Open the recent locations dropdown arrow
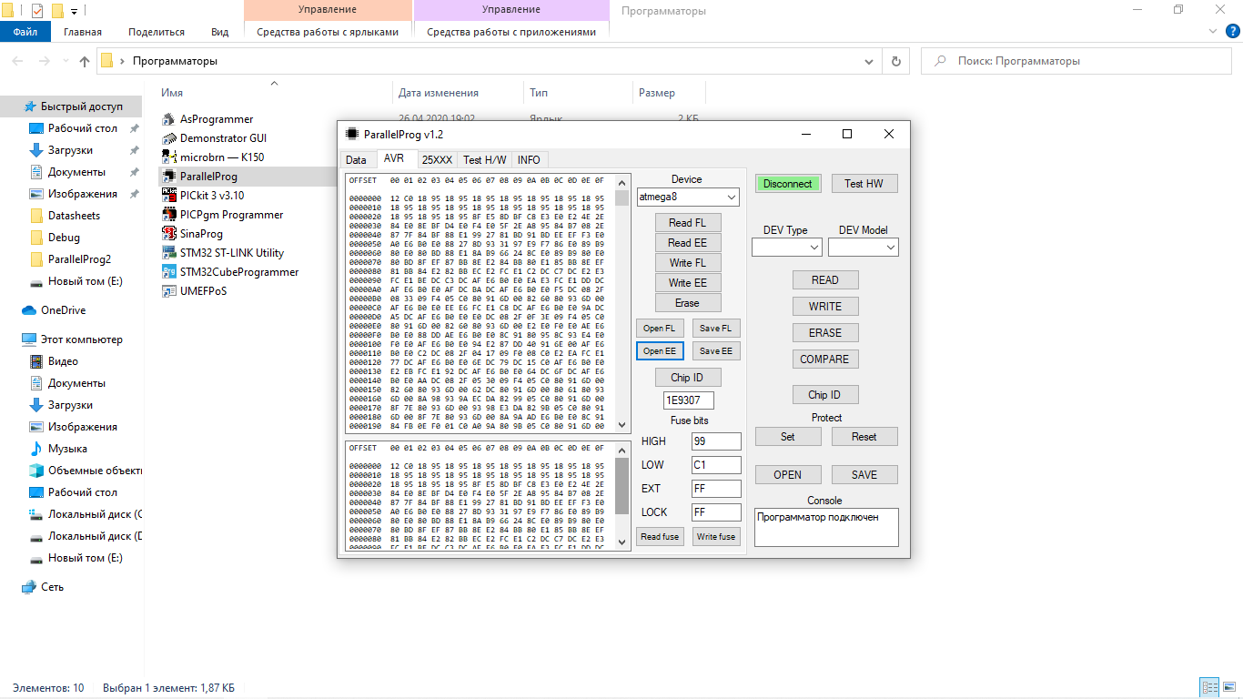This screenshot has width=1243, height=699. [66, 61]
